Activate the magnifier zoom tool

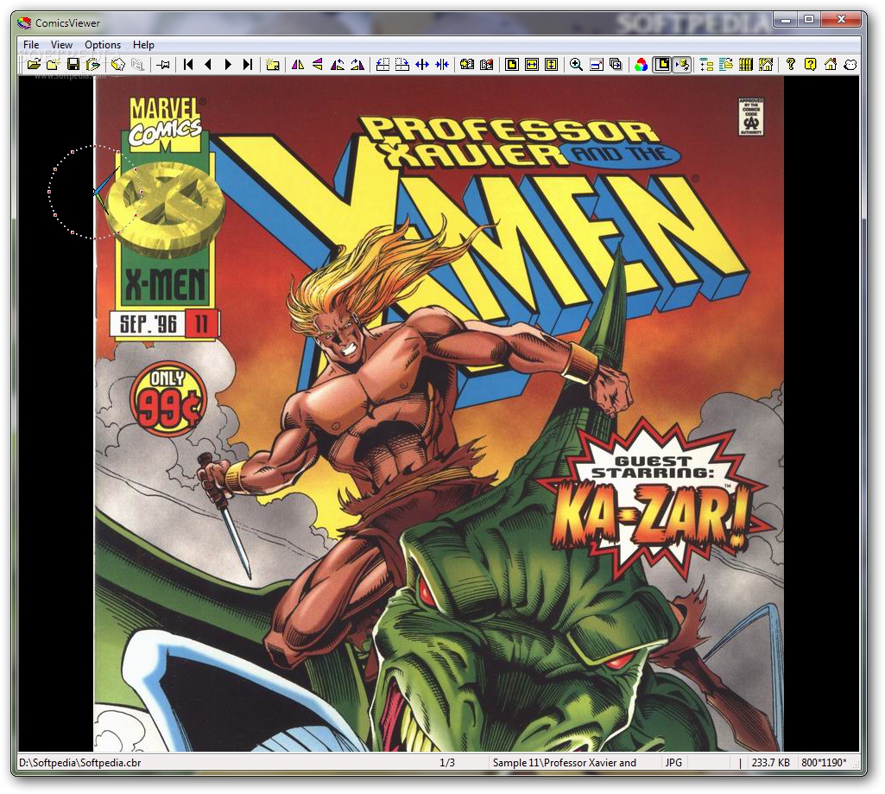tap(576, 65)
